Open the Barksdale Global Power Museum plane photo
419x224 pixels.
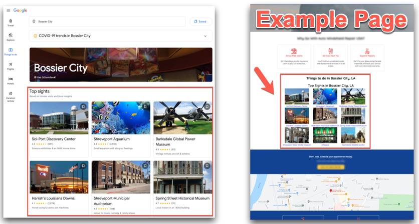coord(183,117)
